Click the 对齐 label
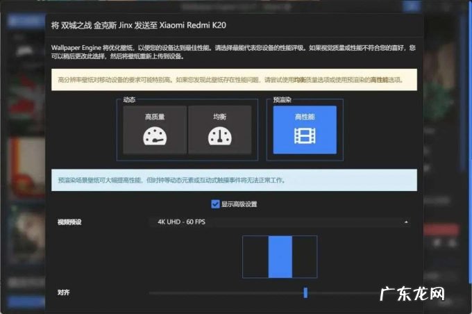Image resolution: width=472 pixels, height=314 pixels. (x=64, y=292)
